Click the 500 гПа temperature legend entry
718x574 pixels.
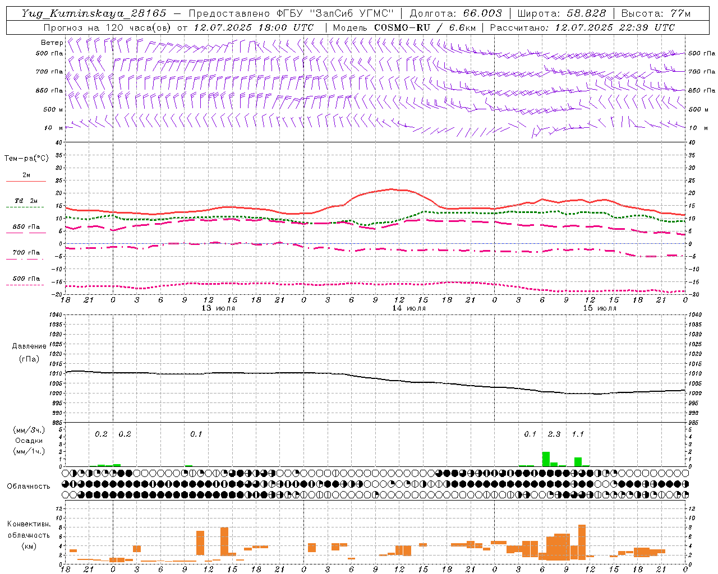pyautogui.click(x=26, y=280)
